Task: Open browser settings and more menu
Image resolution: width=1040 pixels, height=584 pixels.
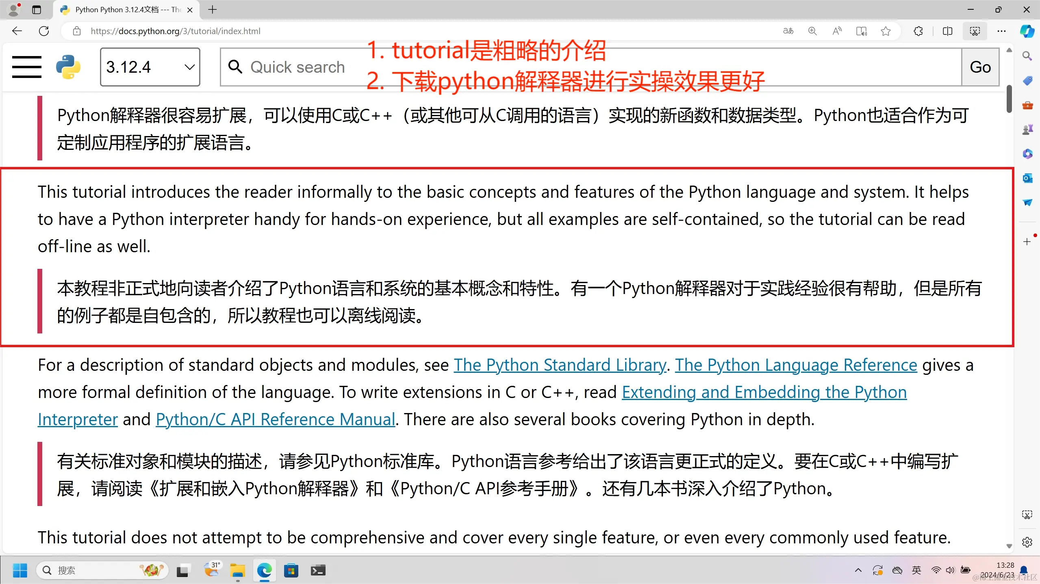Action: tap(1001, 31)
